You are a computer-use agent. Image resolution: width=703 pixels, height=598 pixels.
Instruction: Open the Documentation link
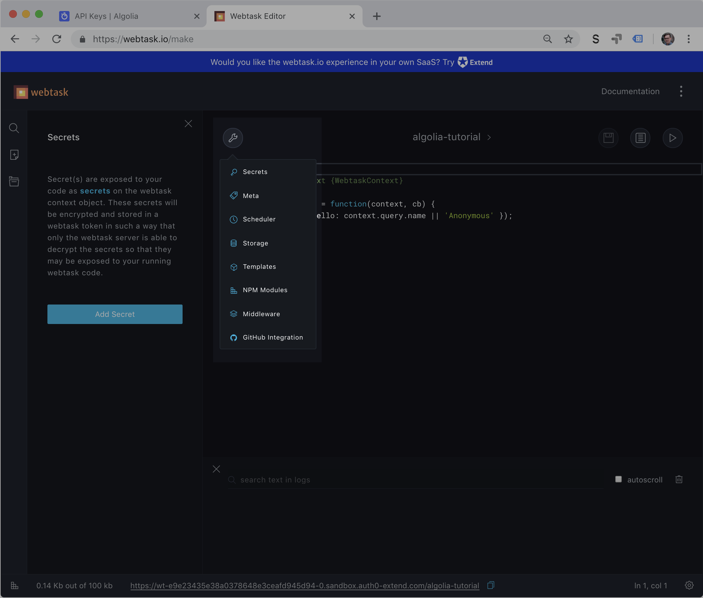[630, 92]
